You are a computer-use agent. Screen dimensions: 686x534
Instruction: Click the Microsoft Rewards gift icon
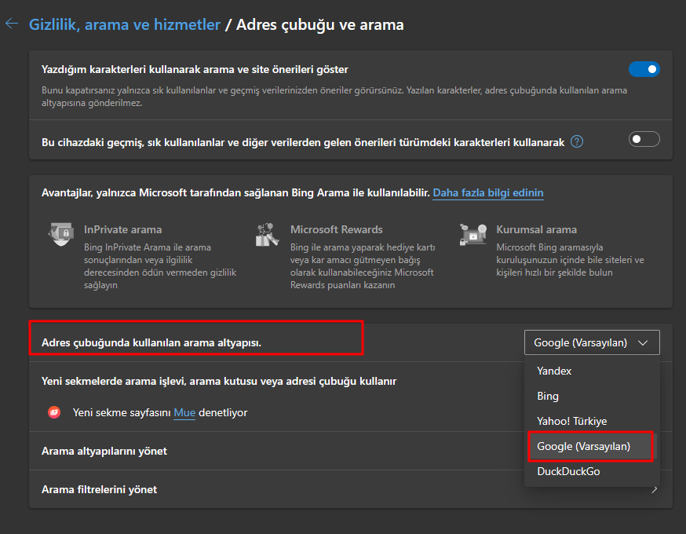click(267, 235)
